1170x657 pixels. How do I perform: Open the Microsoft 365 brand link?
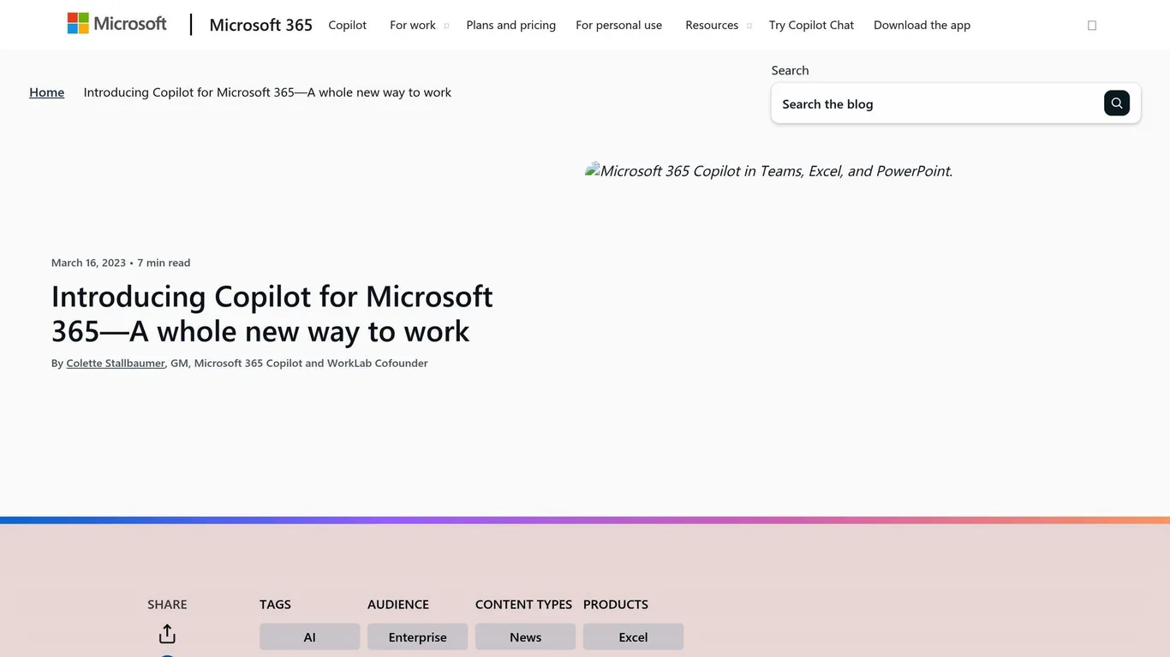point(260,25)
